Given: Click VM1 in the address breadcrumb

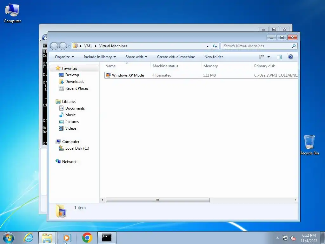Looking at the screenshot, I should (x=88, y=46).
